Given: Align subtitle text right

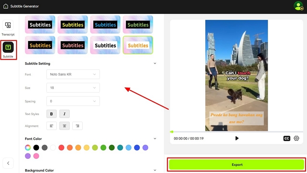Looking at the screenshot, I should (78, 126).
